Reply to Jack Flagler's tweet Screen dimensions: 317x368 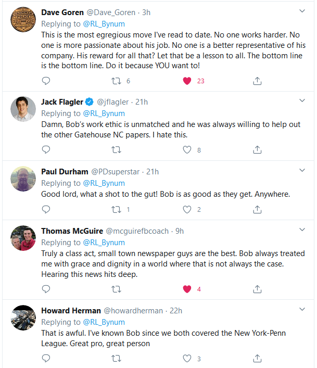point(46,149)
